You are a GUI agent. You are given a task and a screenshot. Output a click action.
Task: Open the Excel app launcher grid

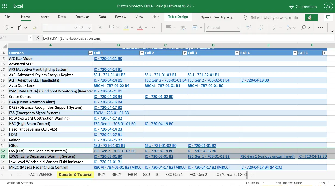pos(5,6)
